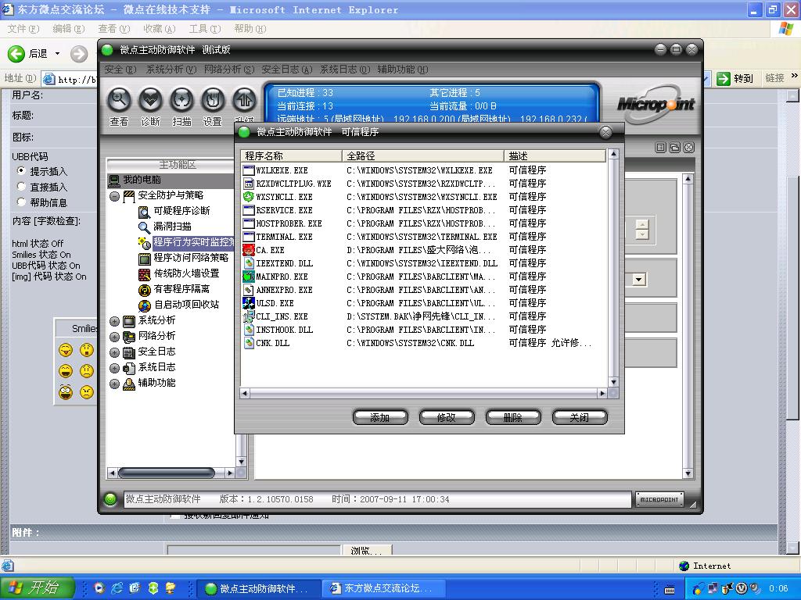
Task: Open the 网络分析 menu in the Micropoint menu bar
Action: pyautogui.click(x=229, y=70)
